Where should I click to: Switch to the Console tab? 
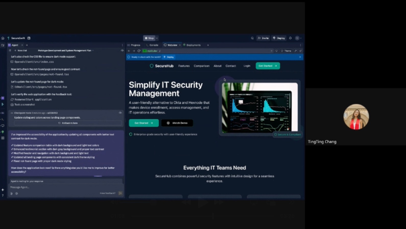pyautogui.click(x=152, y=45)
